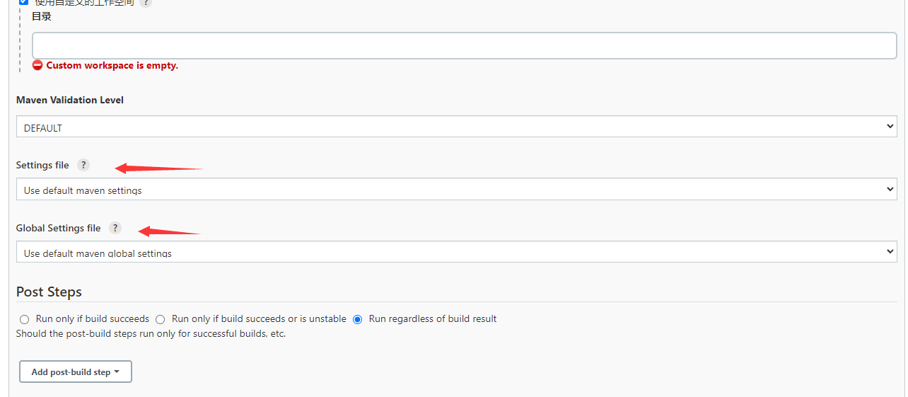
Task: Open help for Settings file
Action: coord(83,165)
